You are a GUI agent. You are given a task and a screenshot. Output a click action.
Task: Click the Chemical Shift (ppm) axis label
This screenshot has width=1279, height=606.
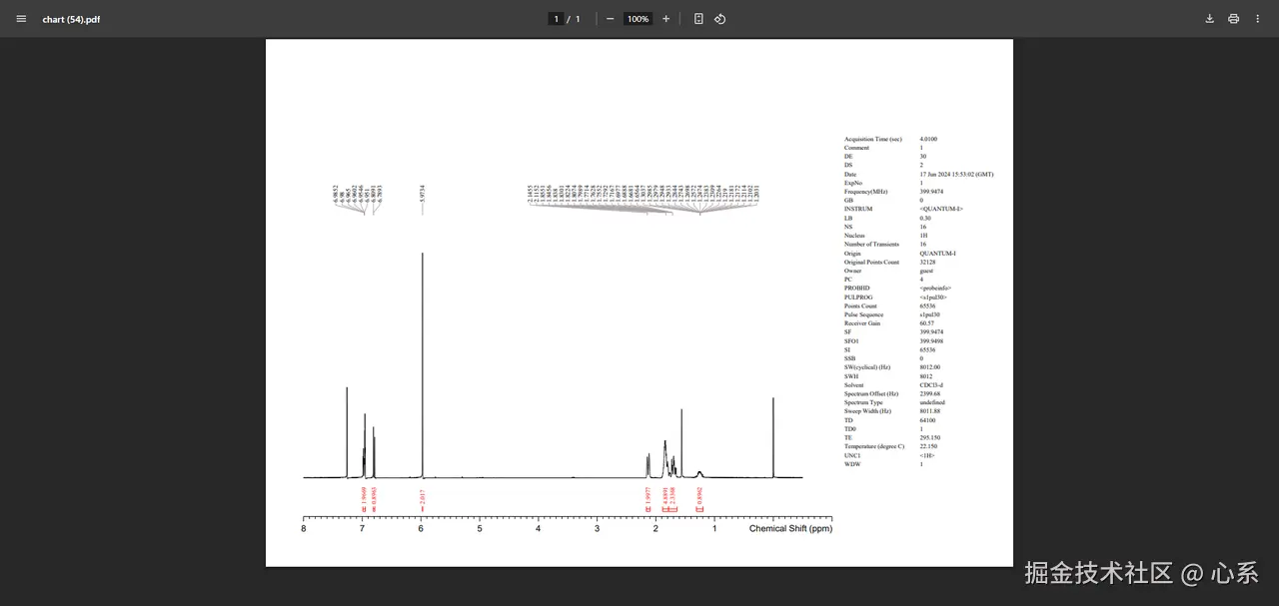[790, 528]
